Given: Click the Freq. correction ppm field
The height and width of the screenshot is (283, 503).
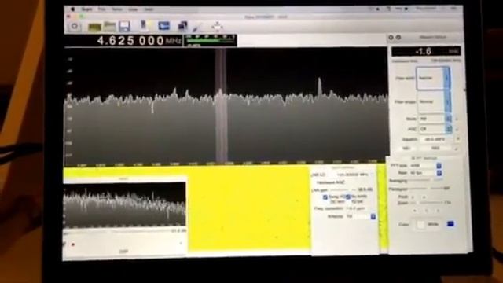Looking at the screenshot, I should tap(356, 208).
